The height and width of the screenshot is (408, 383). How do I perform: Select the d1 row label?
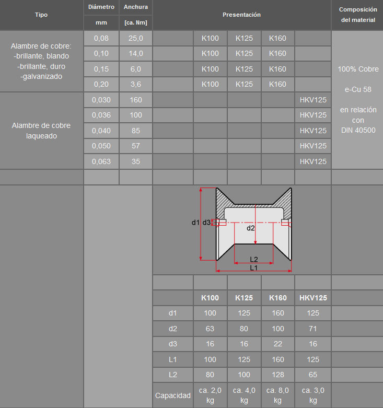click(x=173, y=313)
